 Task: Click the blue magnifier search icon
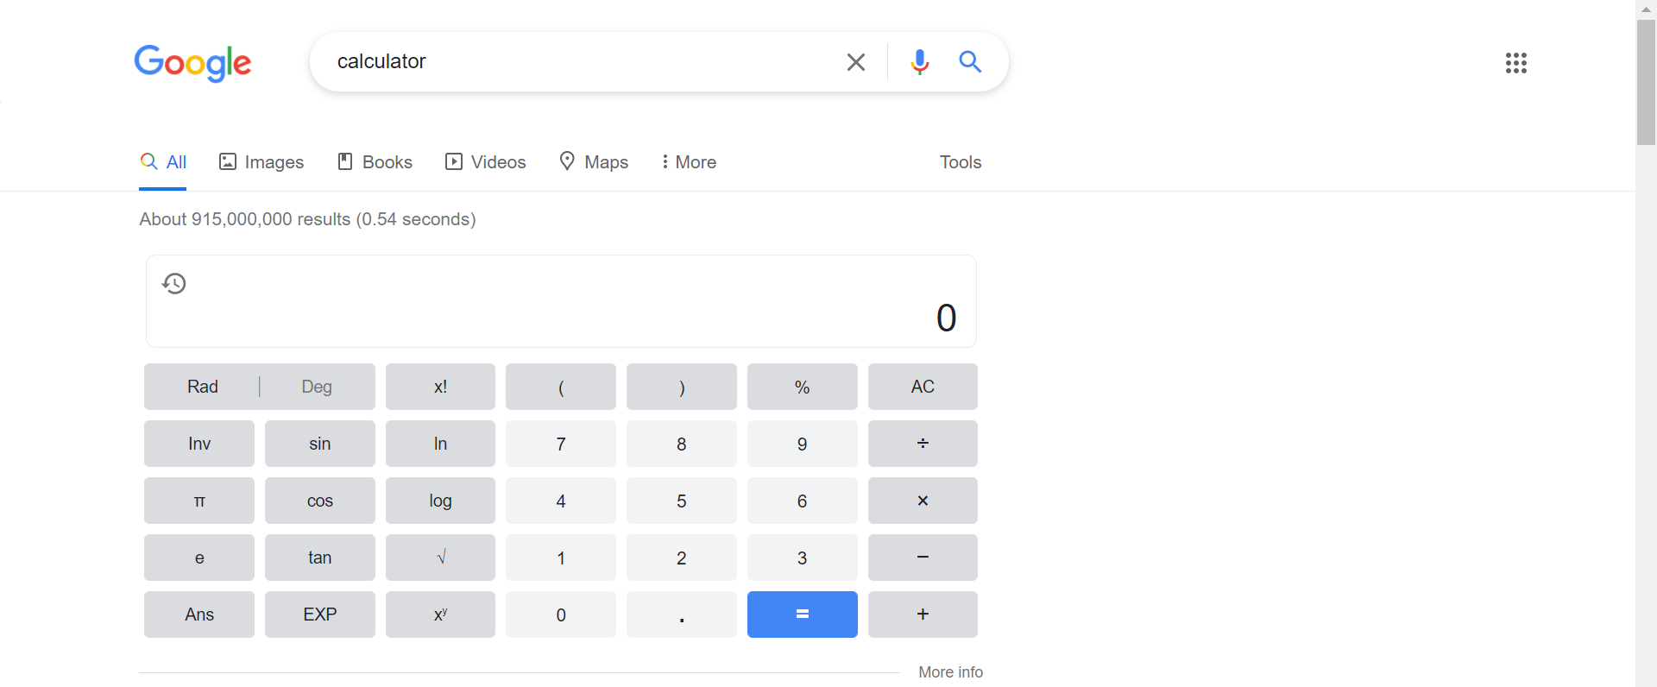click(x=970, y=62)
